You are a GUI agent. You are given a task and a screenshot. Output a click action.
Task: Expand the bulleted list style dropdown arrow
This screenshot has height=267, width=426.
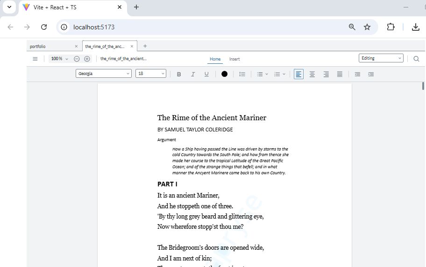267,74
